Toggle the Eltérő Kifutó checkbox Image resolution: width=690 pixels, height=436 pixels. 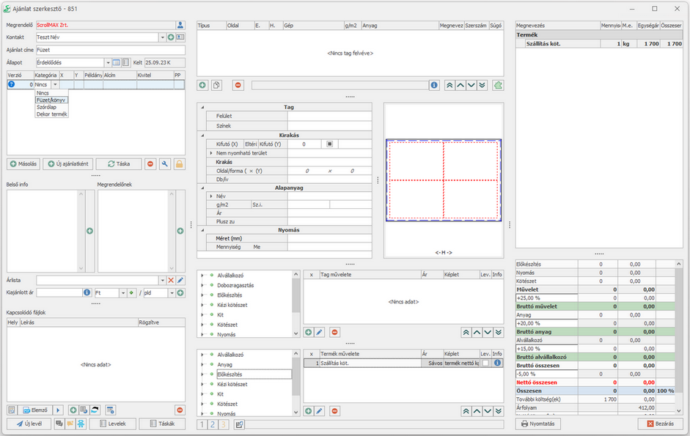[x=330, y=144]
